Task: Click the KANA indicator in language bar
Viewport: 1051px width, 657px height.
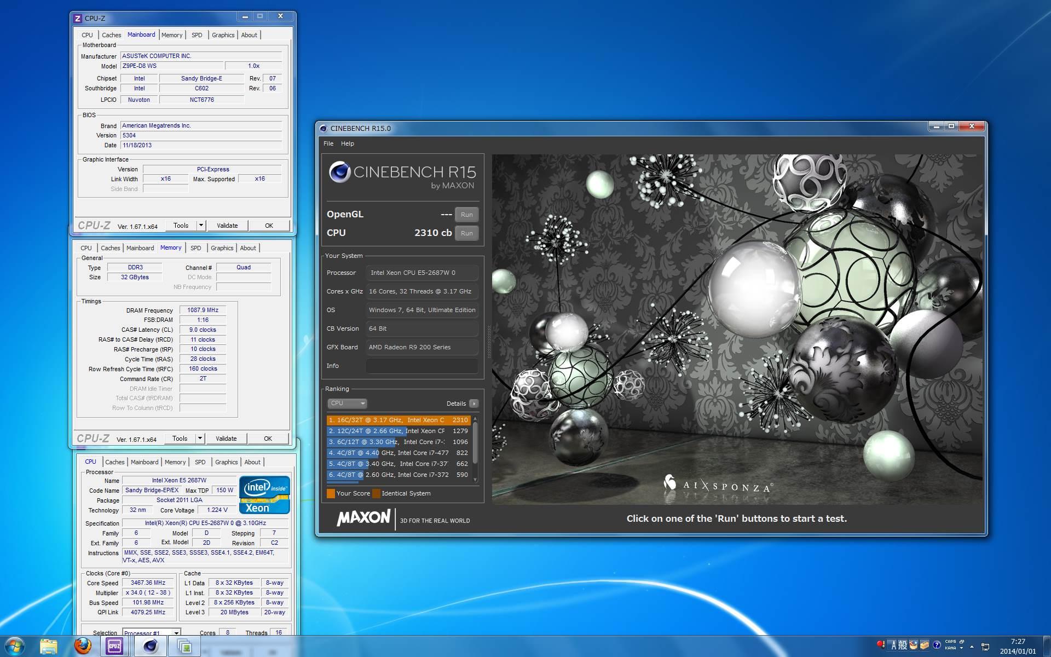Action: pos(950,648)
